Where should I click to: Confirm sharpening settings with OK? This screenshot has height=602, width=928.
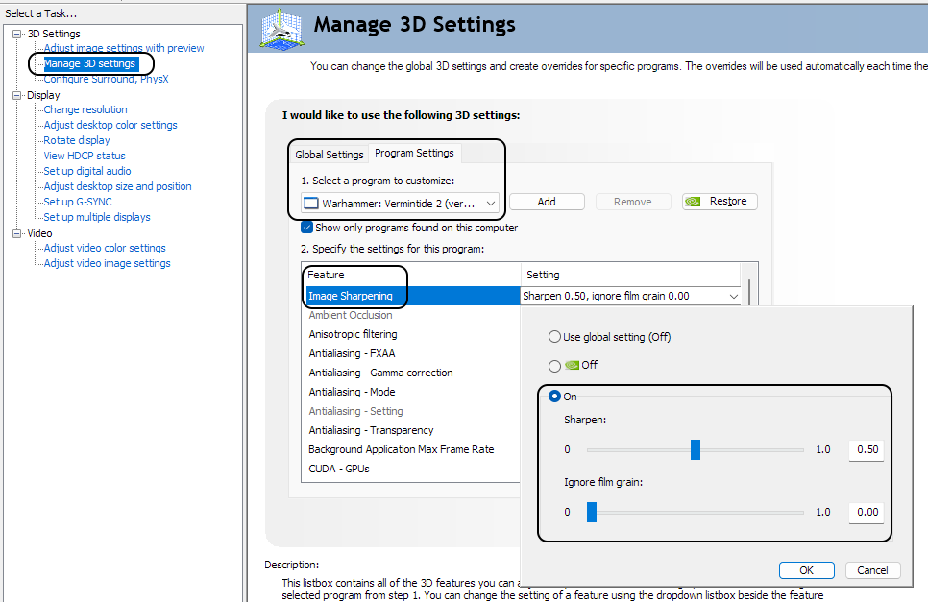[807, 570]
